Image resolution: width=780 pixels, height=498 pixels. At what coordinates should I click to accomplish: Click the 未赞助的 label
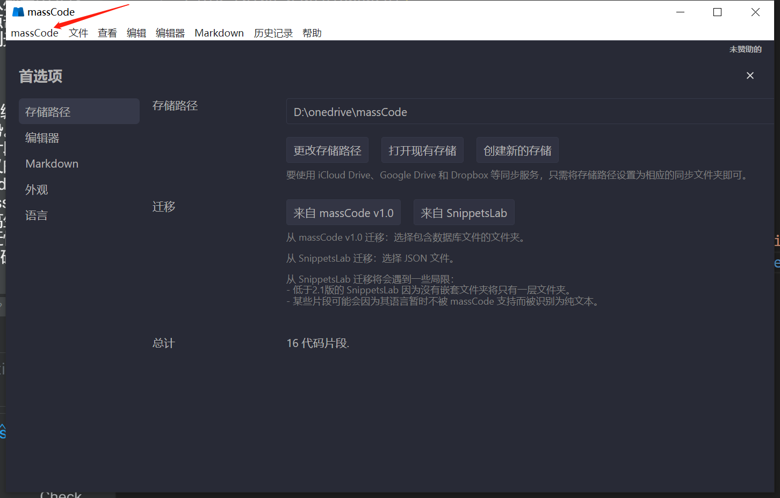pos(745,49)
